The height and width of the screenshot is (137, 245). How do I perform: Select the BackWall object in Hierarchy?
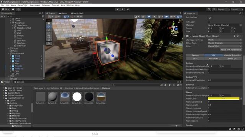coord(21,41)
